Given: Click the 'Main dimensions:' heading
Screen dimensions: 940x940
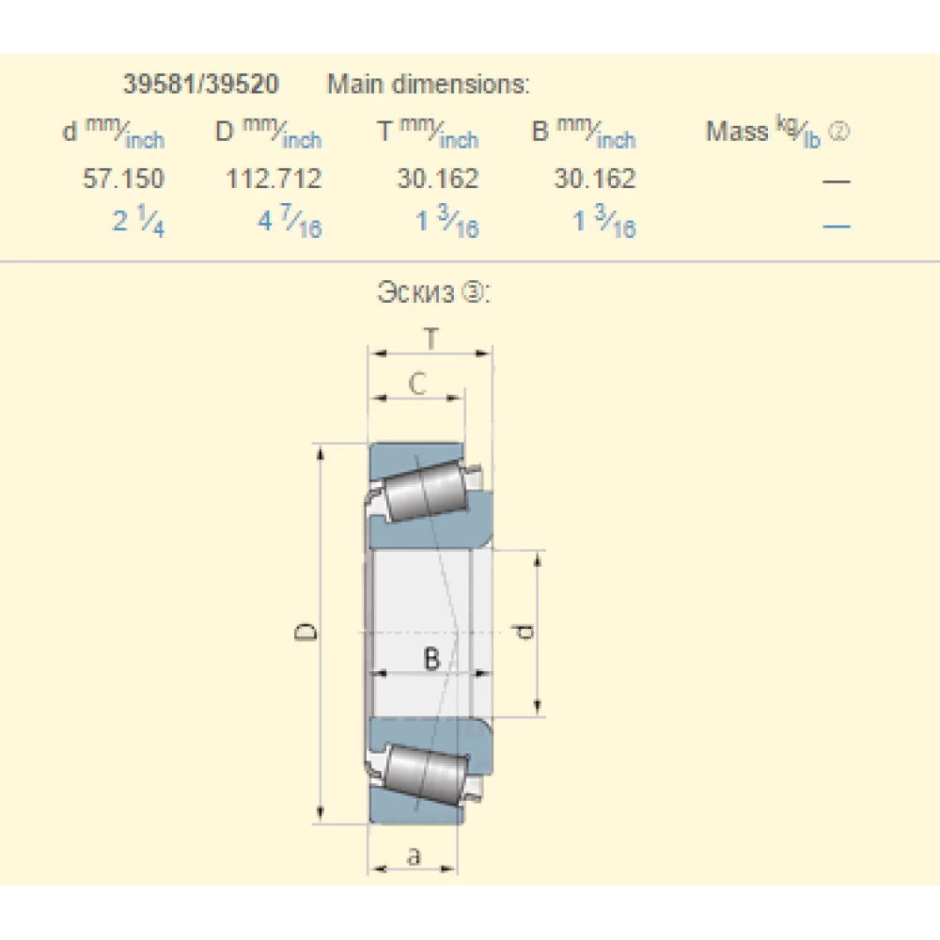Looking at the screenshot, I should point(429,85).
